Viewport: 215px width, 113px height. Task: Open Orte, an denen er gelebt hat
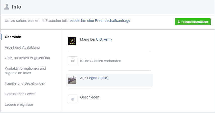27,58
